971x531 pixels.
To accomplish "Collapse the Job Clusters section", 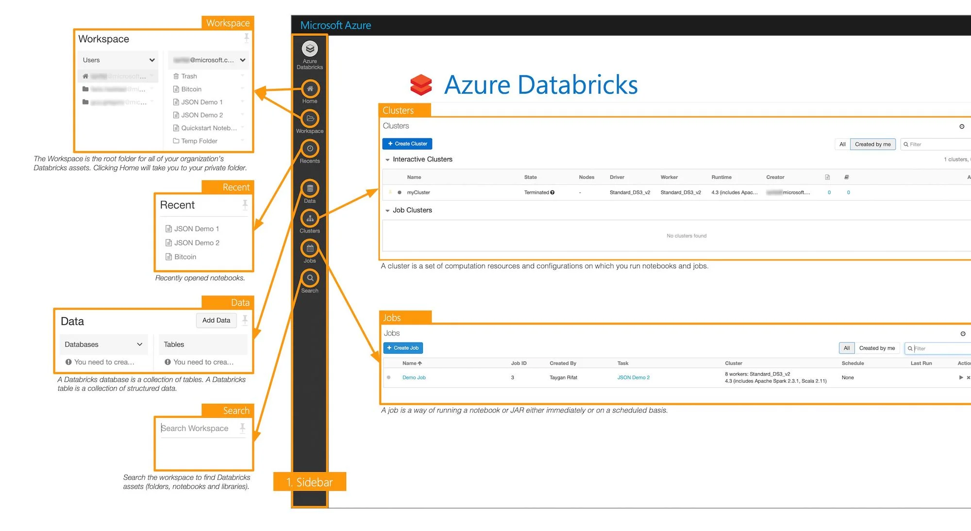I will [387, 211].
